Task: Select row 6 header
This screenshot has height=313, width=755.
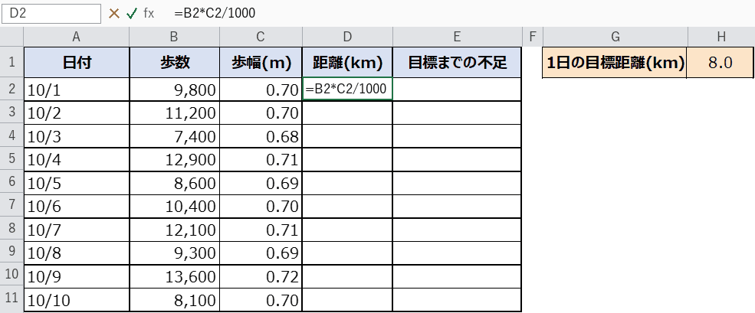Action: pyautogui.click(x=11, y=183)
